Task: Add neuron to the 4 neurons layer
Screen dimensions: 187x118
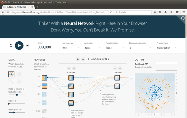Action: pos(69,68)
